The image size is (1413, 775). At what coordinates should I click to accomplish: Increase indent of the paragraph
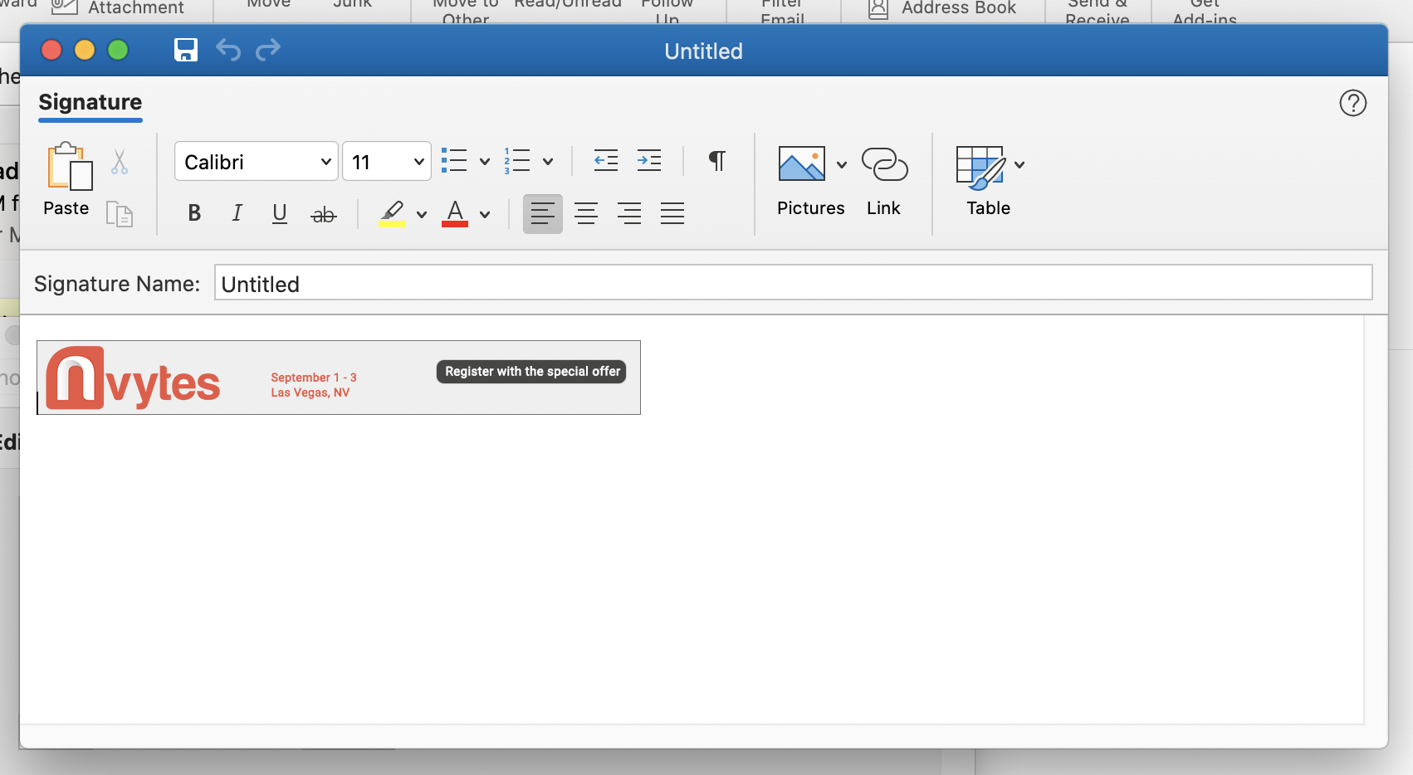[648, 161]
